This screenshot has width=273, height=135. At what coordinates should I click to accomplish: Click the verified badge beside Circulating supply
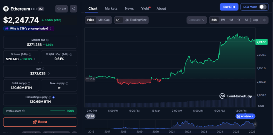coord(54,97)
